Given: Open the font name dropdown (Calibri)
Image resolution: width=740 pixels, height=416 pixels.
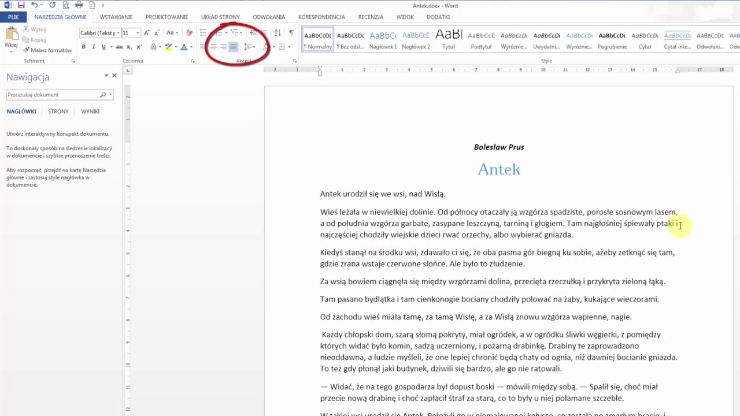Looking at the screenshot, I should [x=118, y=33].
